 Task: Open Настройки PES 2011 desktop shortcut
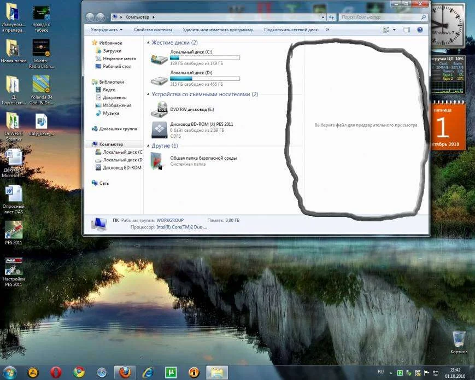13,272
